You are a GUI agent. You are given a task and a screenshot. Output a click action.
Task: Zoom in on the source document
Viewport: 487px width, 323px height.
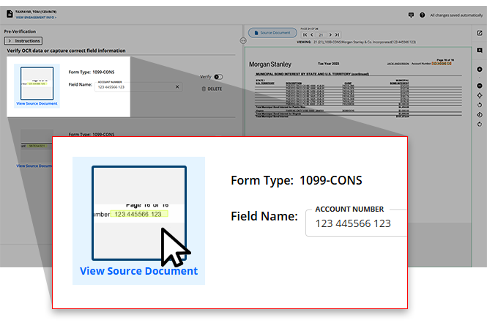480,70
